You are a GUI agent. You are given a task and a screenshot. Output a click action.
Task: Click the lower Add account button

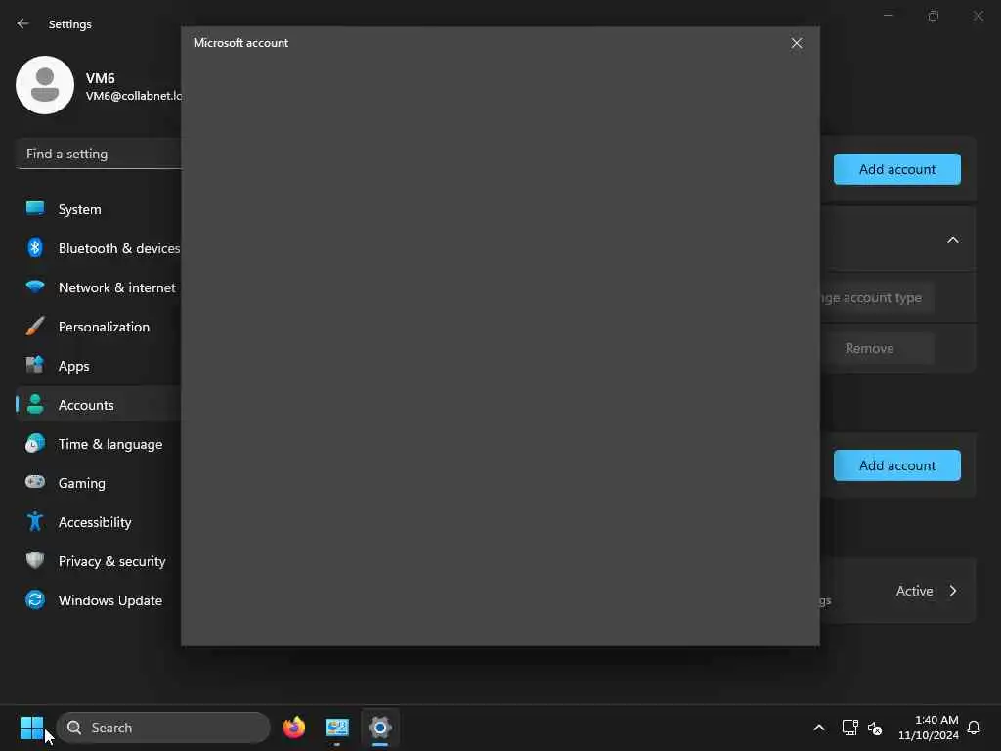pos(896,465)
